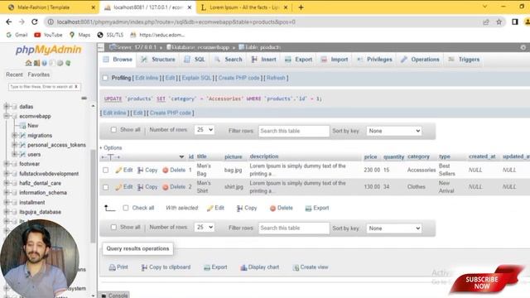The height and width of the screenshot is (298, 530).
Task: Switch to the Export tab
Action: point(298,60)
